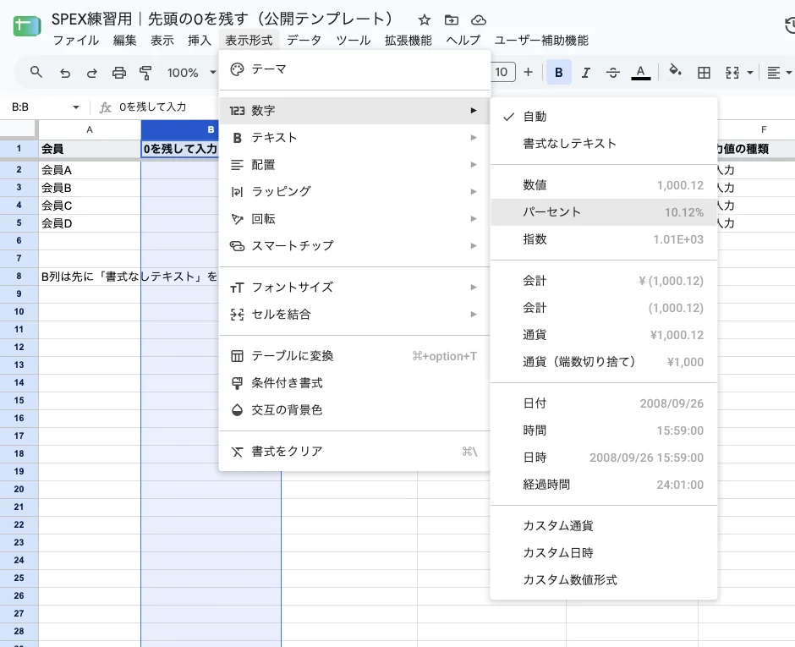Toggle italic formatting
Viewport: 795px width, 647px height.
tap(585, 73)
